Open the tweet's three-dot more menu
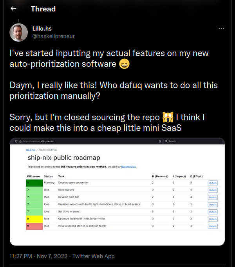235x267 pixels. point(221,29)
